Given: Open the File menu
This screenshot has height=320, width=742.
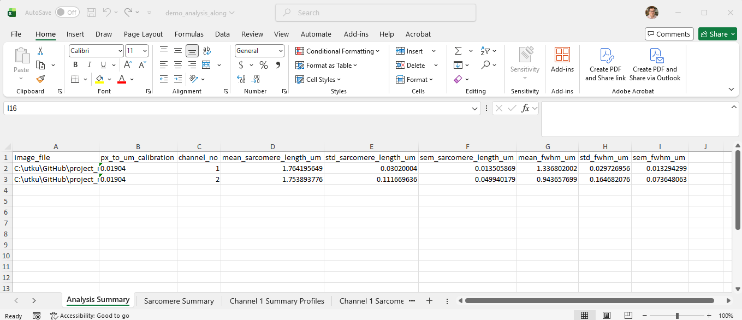Looking at the screenshot, I should click(x=16, y=34).
